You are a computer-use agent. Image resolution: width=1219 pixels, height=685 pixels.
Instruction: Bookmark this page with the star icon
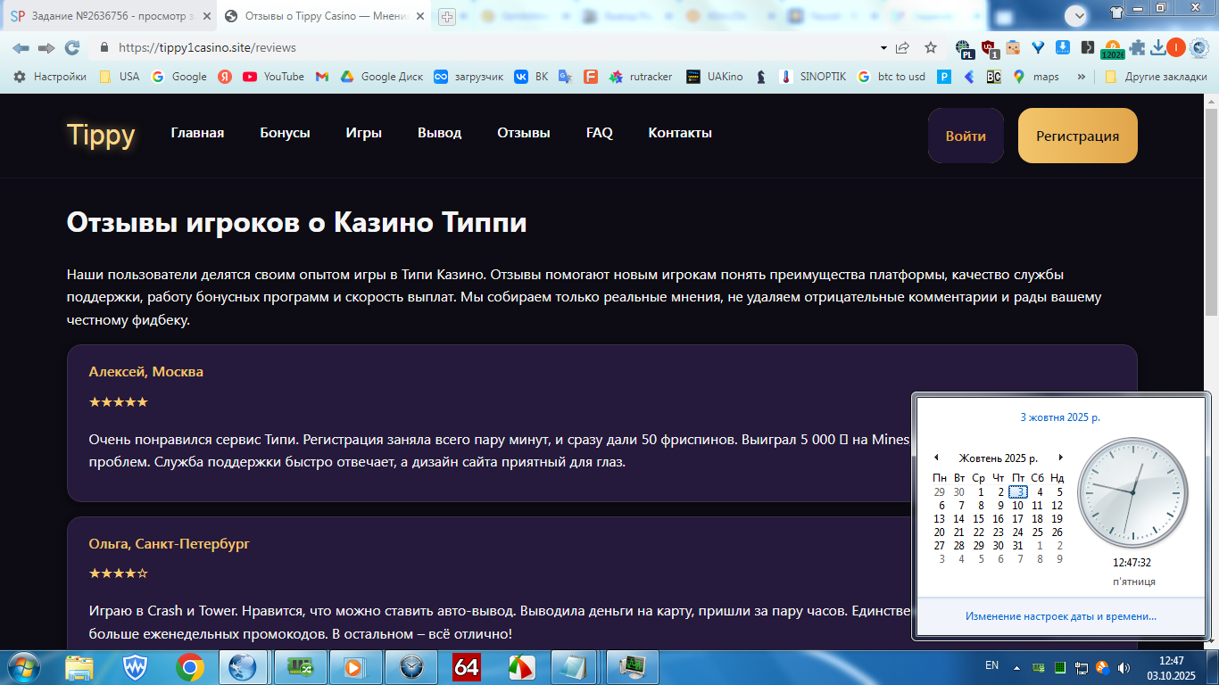coord(931,47)
